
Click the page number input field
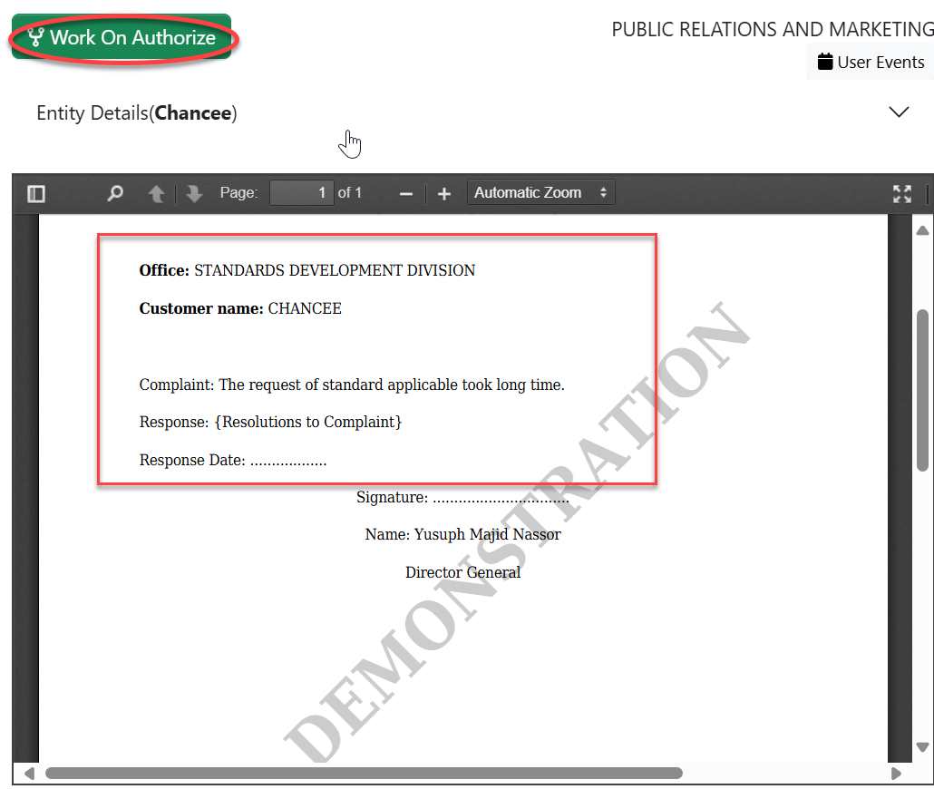click(x=302, y=192)
